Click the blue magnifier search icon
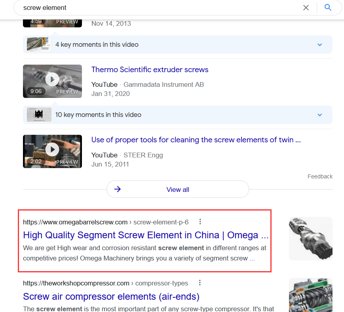The height and width of the screenshot is (312, 344). pyautogui.click(x=328, y=8)
